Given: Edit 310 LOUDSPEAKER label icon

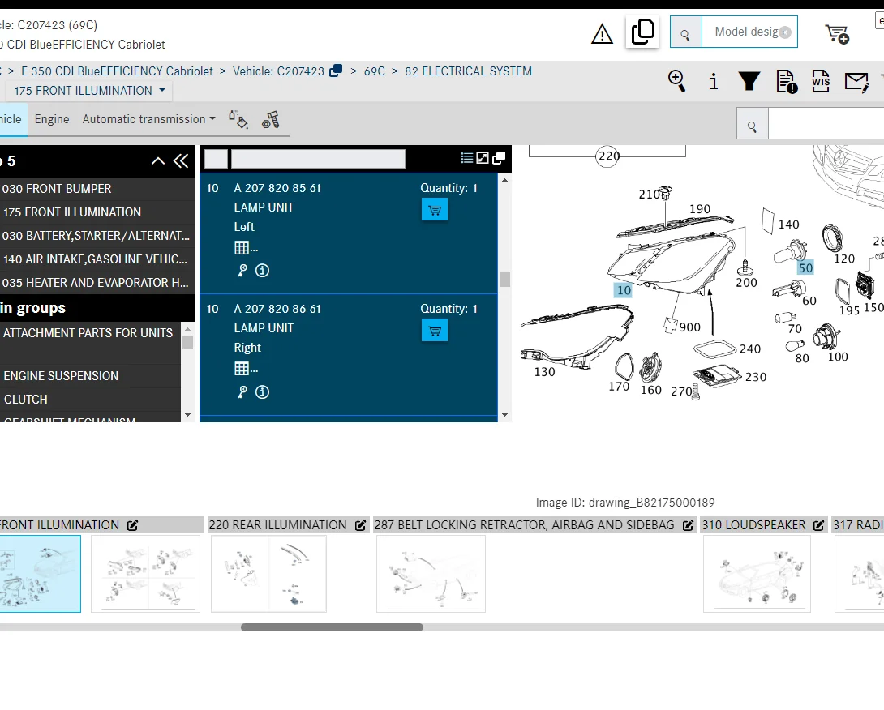Looking at the screenshot, I should 818,525.
